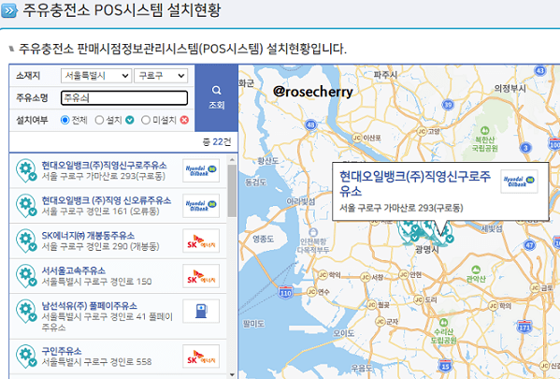Open 현대오일뱅크 (주)직영 신오류주유소 list entry
The height and width of the screenshot is (379, 560).
118,206
